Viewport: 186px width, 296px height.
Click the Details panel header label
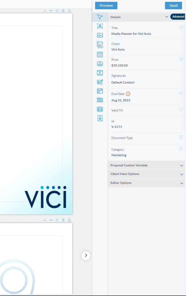(x=115, y=17)
